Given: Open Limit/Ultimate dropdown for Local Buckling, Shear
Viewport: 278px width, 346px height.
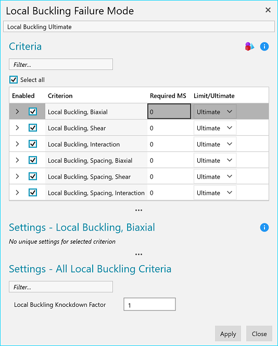Looking at the screenshot, I should click(x=215, y=128).
